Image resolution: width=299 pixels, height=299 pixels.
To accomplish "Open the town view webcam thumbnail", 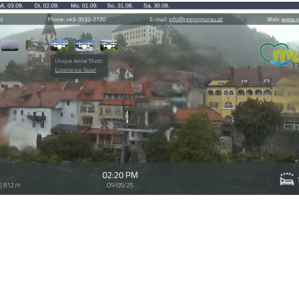I will [x=35, y=45].
